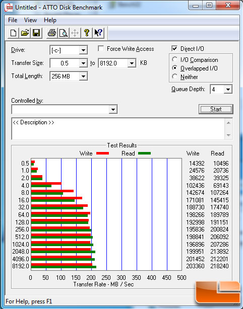The height and width of the screenshot is (309, 243).
Task: Click the green Read legend swatch
Action: point(145,153)
